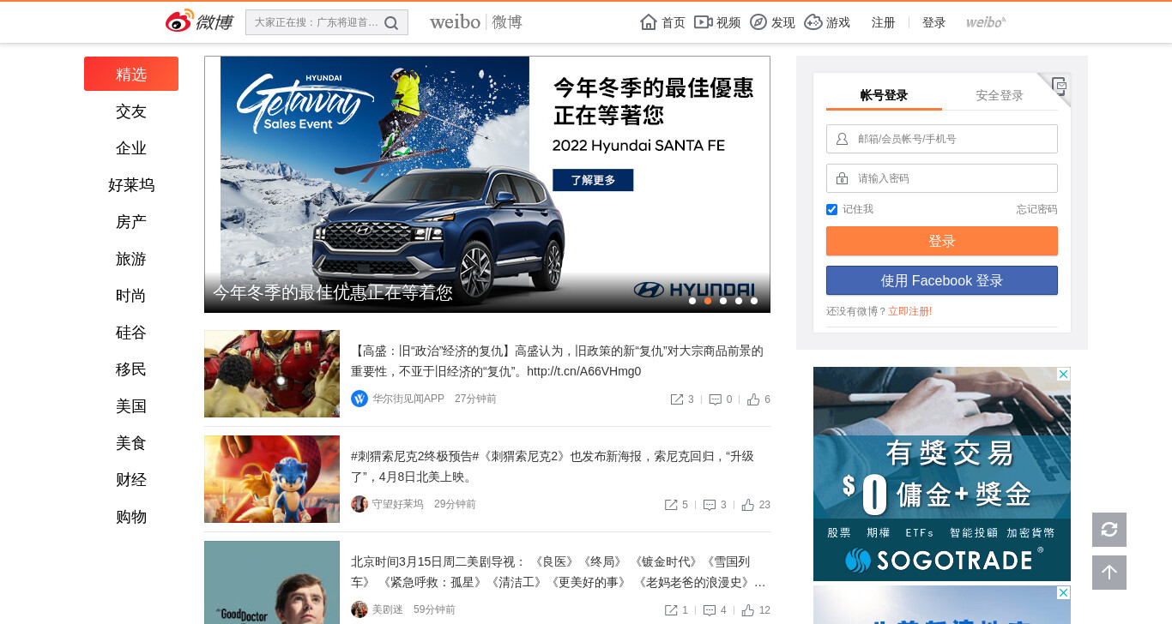
Task: Open the Good Doctor post thumbnail
Action: coord(272,582)
